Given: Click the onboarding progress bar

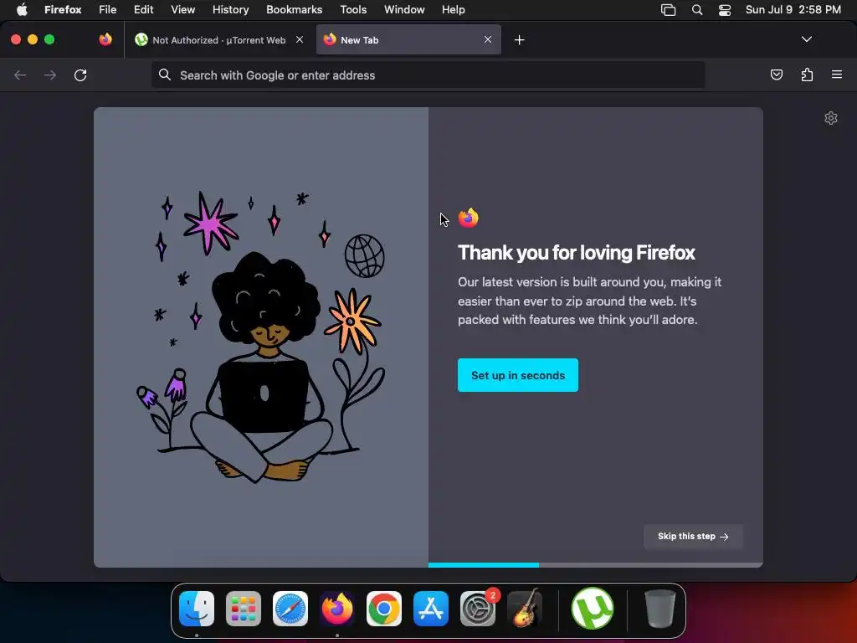Looking at the screenshot, I should (595, 565).
